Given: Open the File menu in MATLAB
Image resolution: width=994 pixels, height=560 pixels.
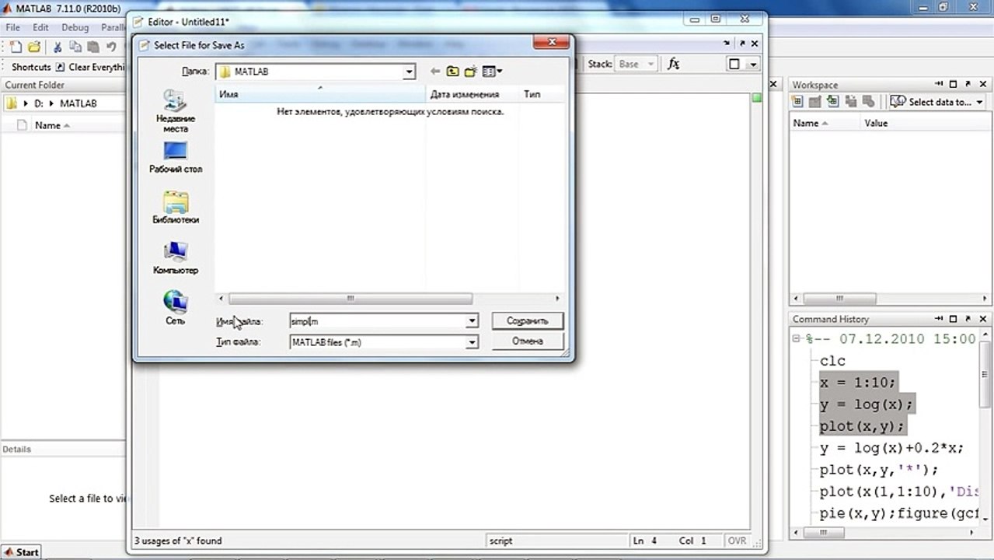Looking at the screenshot, I should (12, 27).
